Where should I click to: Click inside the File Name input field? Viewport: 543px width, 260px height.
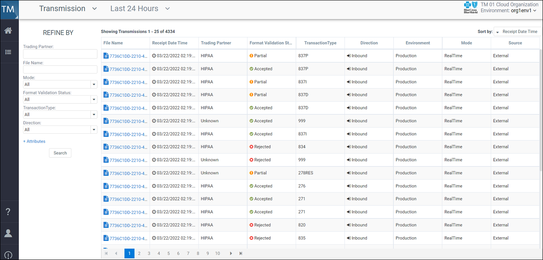[x=60, y=70]
